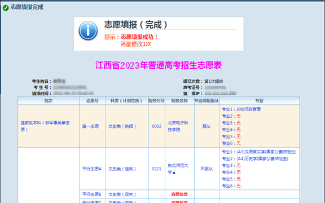Image resolution: width=325 pixels, height=203 pixels.
Task: Click the red 志愿填报成功！message
Action: point(139,37)
